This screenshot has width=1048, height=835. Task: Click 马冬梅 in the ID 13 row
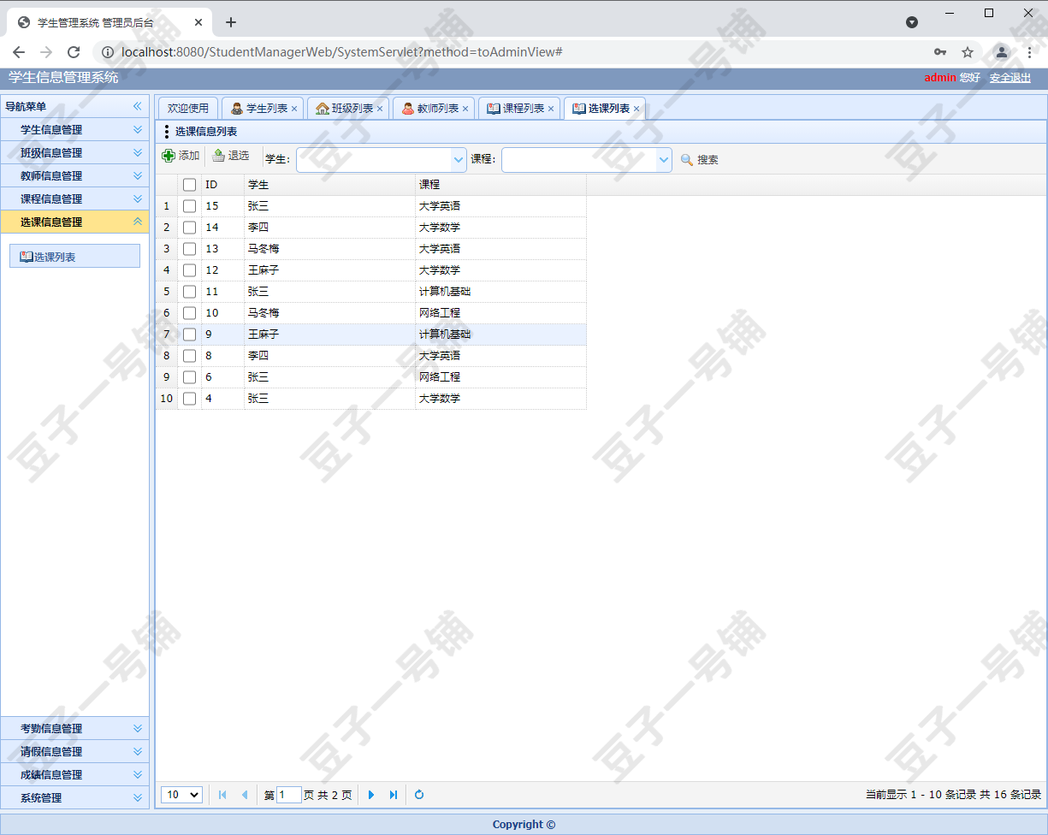coord(263,249)
